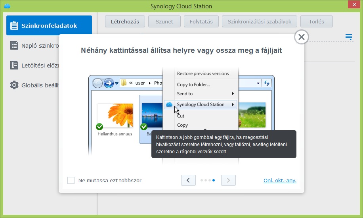
Task: Click the Törlés button
Action: (x=317, y=21)
